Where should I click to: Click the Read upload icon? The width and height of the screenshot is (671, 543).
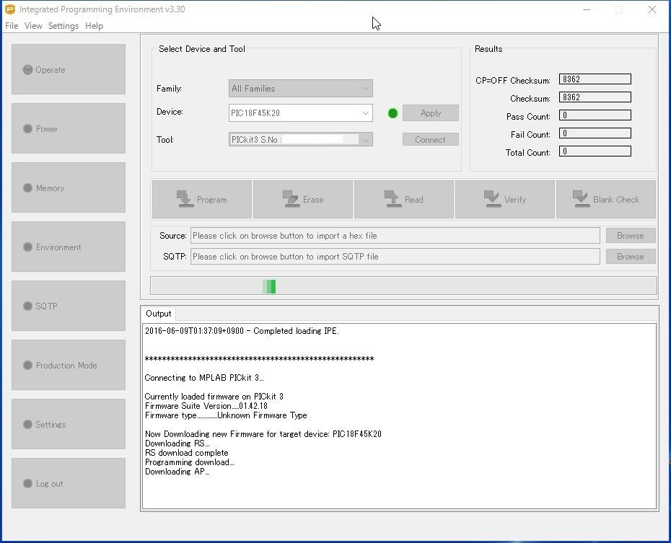point(392,199)
